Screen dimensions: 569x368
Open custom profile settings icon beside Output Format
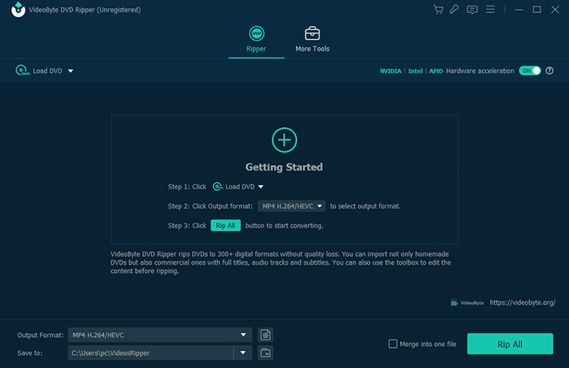point(265,335)
